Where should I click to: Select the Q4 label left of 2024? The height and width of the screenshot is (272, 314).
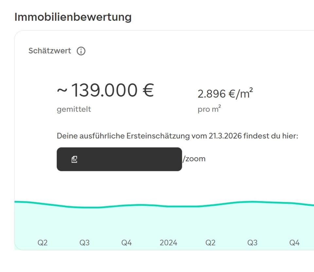tap(127, 243)
